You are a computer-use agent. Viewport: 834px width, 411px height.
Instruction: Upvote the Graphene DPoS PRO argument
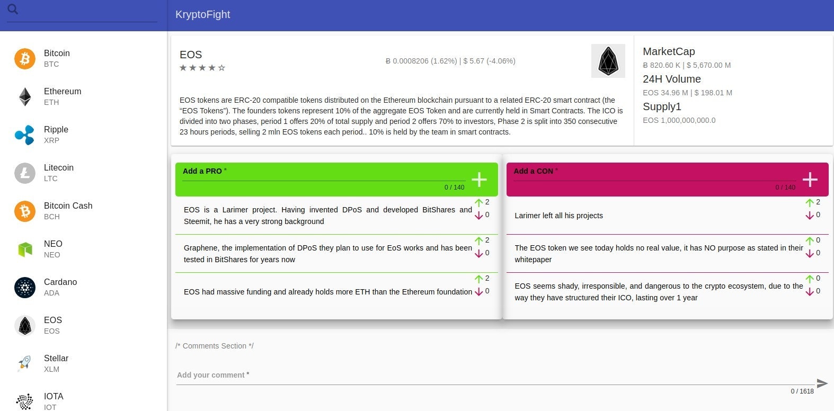tap(479, 240)
